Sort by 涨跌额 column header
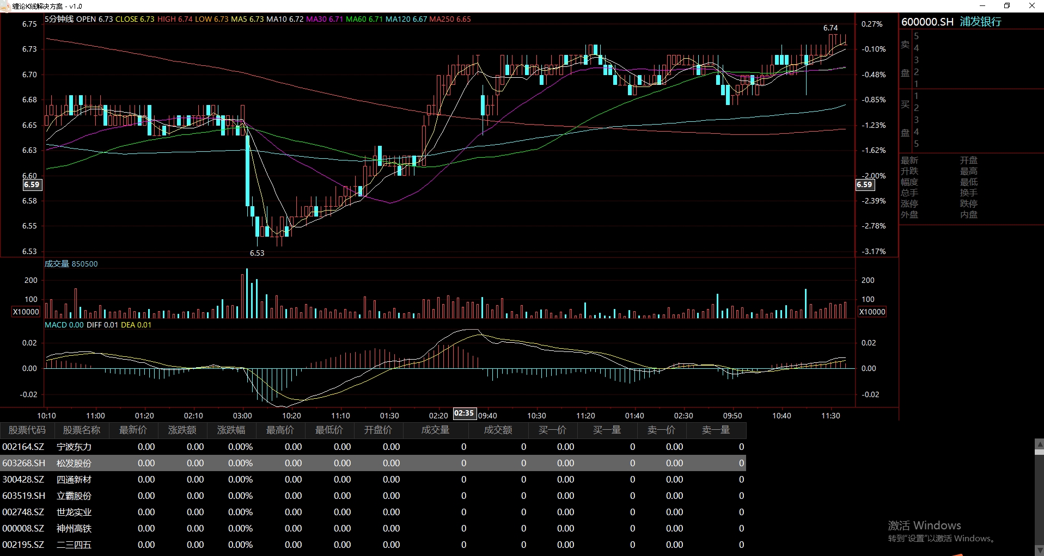This screenshot has height=556, width=1044. tap(182, 430)
